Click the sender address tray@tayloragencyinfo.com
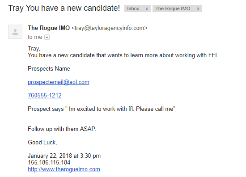 (109, 28)
